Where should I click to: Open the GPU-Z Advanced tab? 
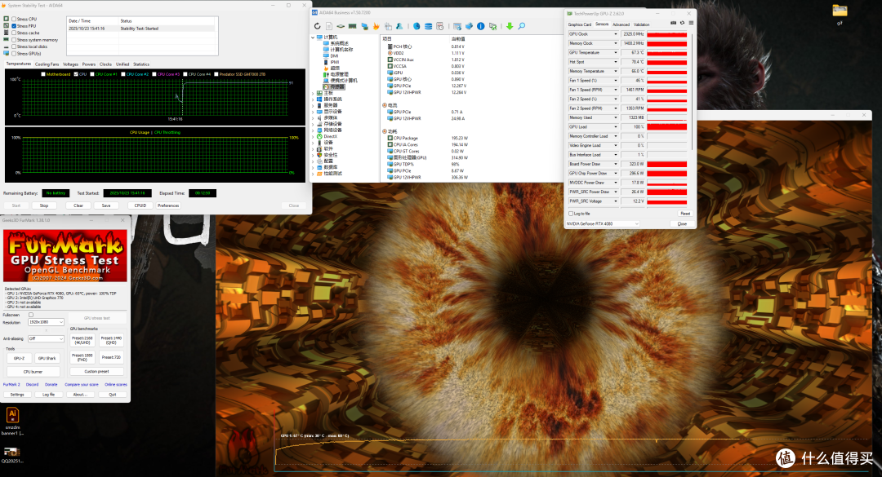point(621,24)
